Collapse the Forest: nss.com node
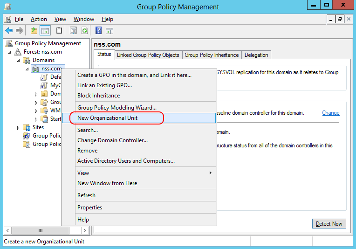356x249 pixels. [x=10, y=52]
